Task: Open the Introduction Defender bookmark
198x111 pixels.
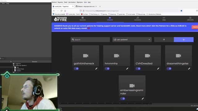Action: tap(154, 14)
